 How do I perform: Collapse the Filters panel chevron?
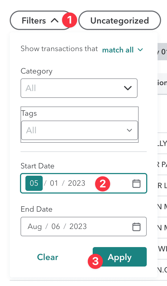(x=55, y=21)
